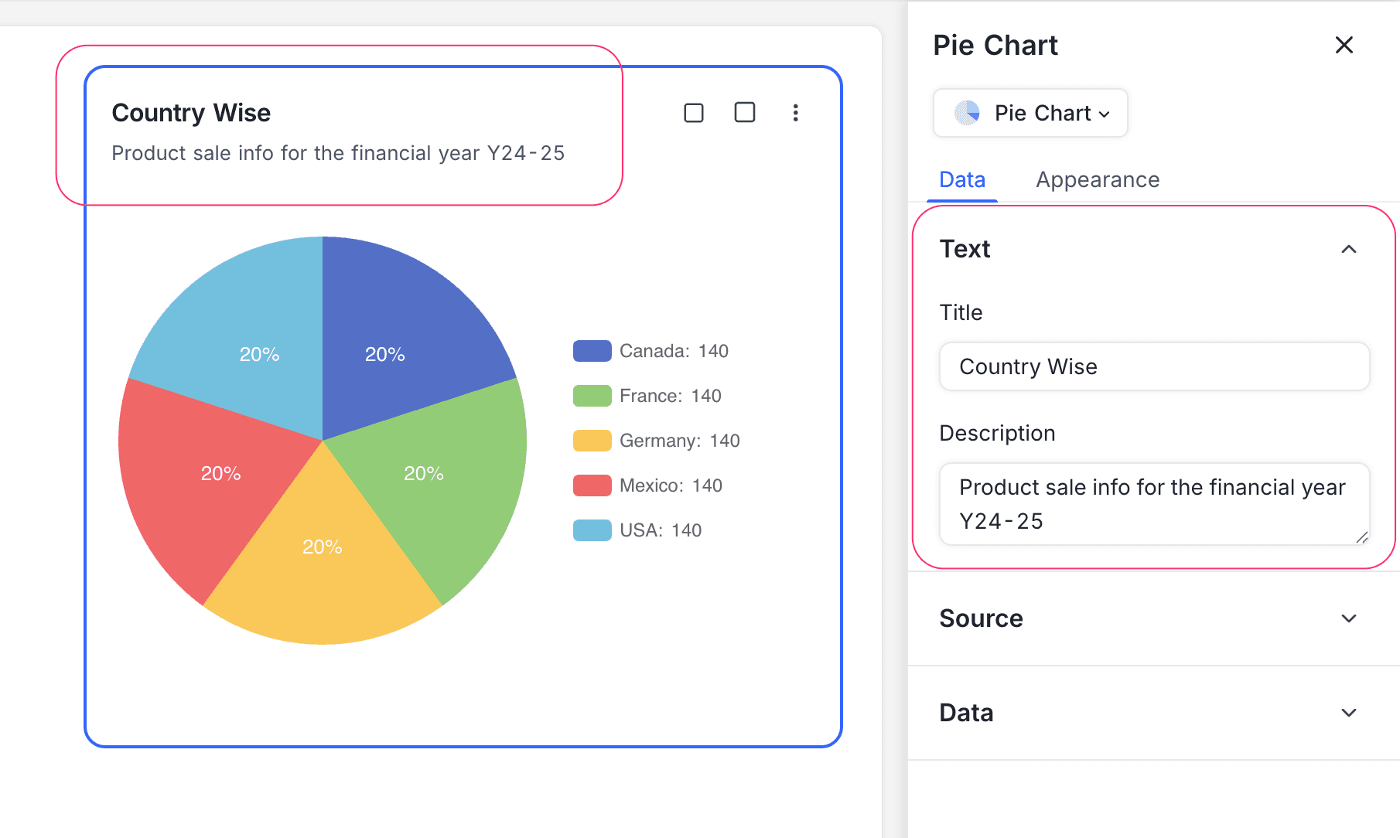The width and height of the screenshot is (1400, 838).
Task: Click the yellow Germany pie slice
Action: coord(323,572)
